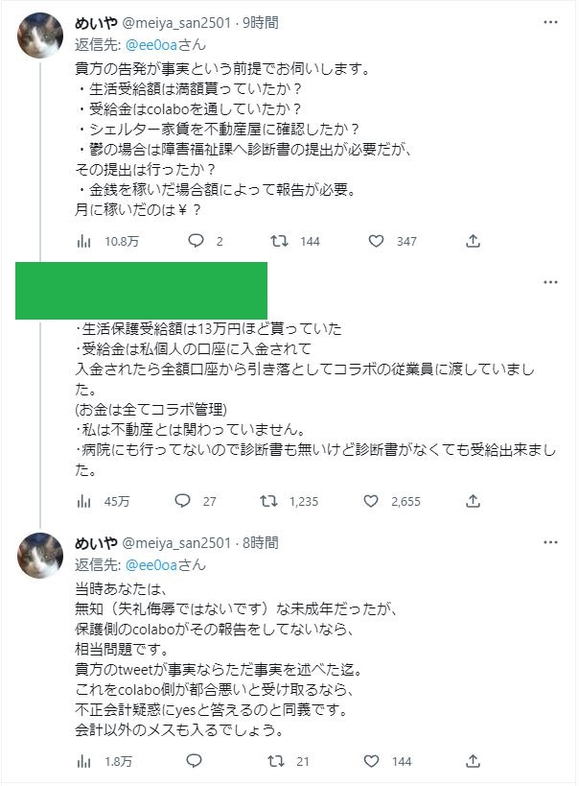Open more options on the first tweet
This screenshot has width=579, height=786.
(550, 22)
